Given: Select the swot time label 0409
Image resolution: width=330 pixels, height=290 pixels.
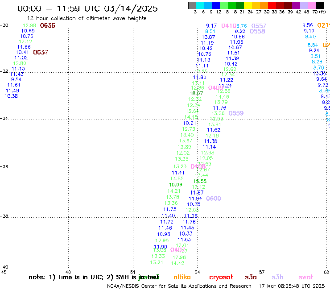Looking at the screenshot, I should pos(215,88).
